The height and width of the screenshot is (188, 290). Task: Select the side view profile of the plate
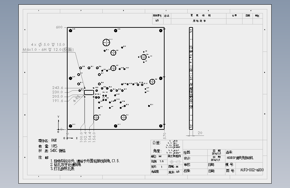191,78
